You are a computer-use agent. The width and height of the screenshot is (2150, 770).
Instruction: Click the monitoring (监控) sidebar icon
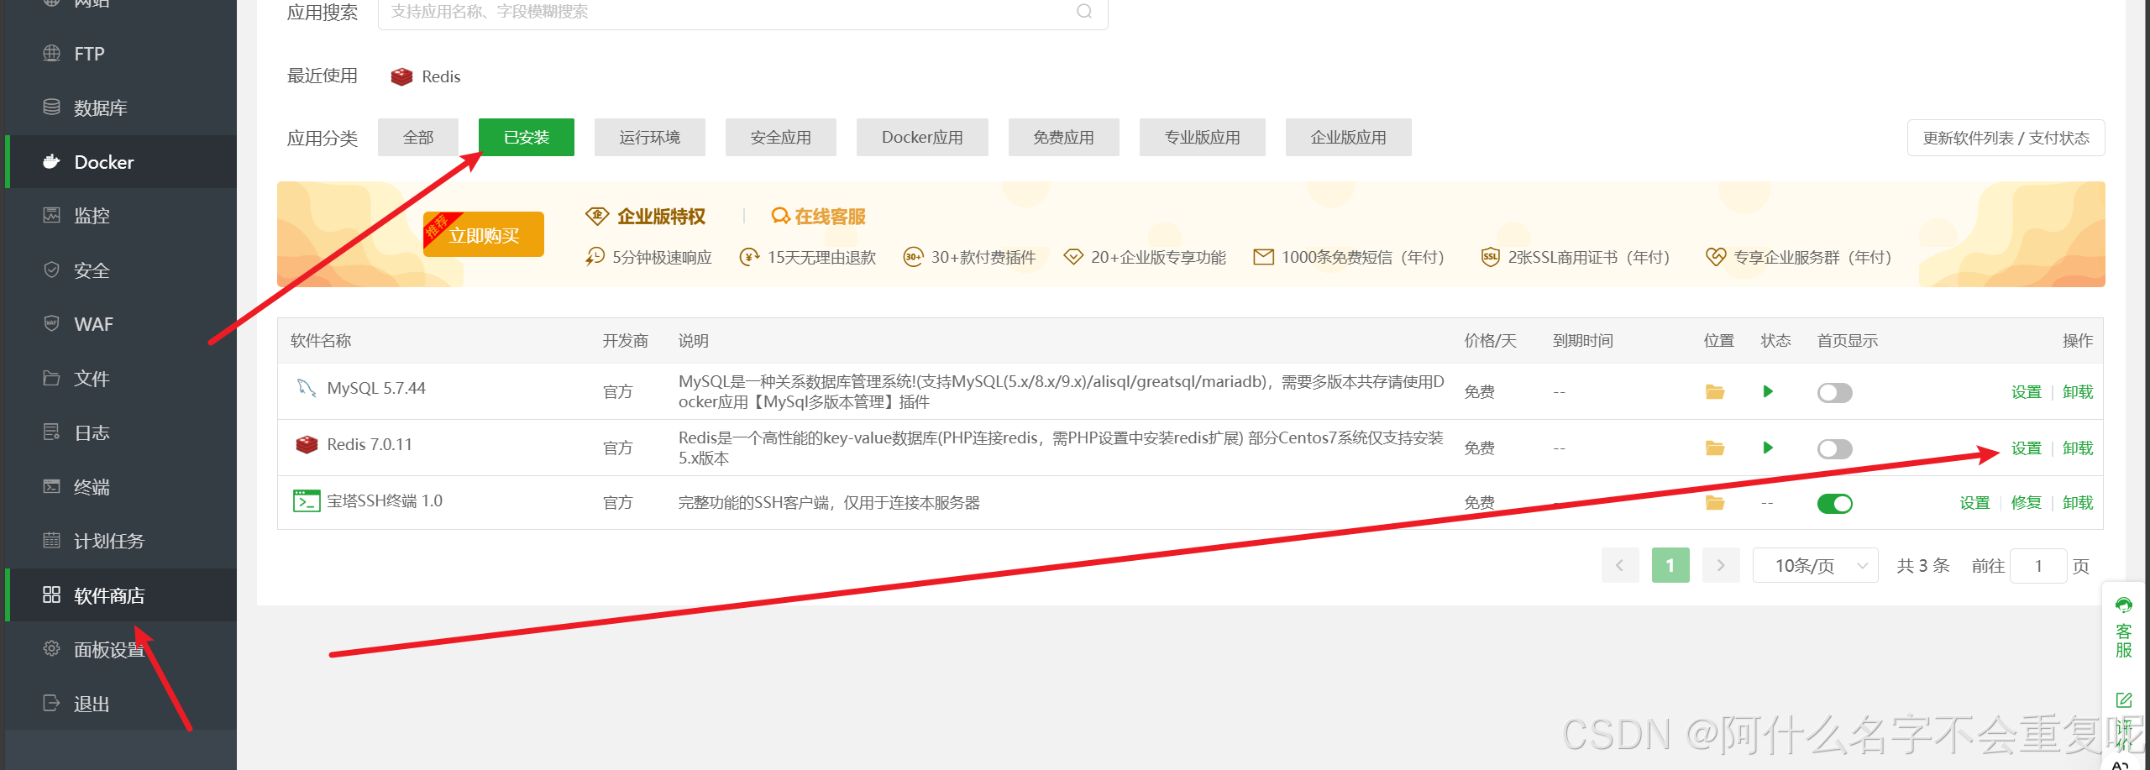point(51,215)
